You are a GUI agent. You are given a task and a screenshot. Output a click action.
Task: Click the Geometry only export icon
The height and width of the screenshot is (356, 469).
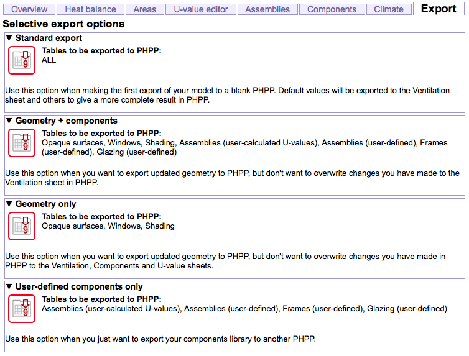pos(22,226)
